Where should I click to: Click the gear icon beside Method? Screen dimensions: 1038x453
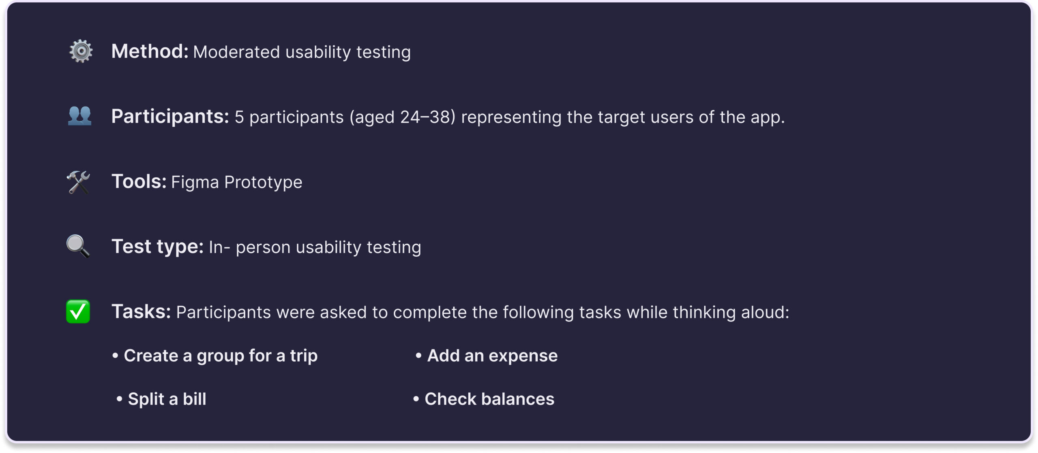click(81, 51)
